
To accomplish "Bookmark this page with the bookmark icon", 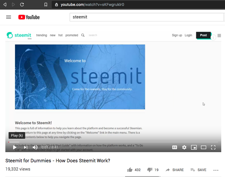I will point(46,5).
